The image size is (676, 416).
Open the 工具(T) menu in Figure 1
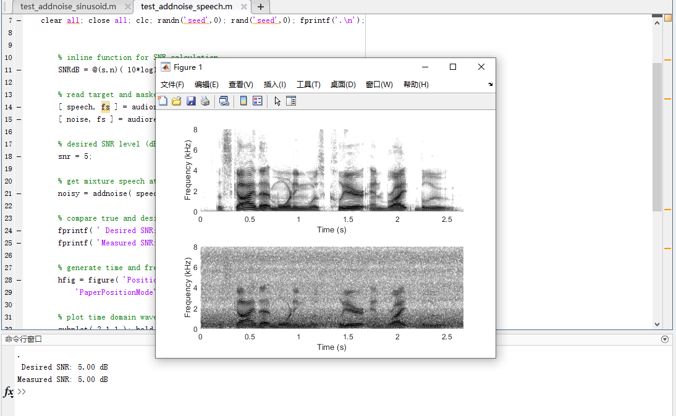[308, 85]
